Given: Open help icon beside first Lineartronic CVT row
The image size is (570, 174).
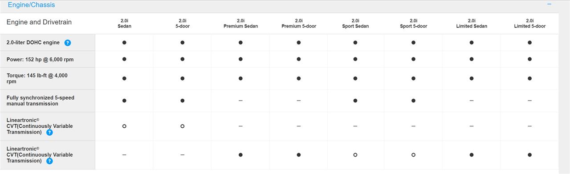Looking at the screenshot, I should tap(49, 132).
